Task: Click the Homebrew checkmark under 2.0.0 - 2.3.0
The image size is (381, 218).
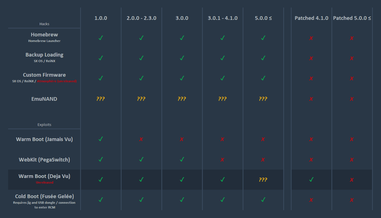Action: 141,38
